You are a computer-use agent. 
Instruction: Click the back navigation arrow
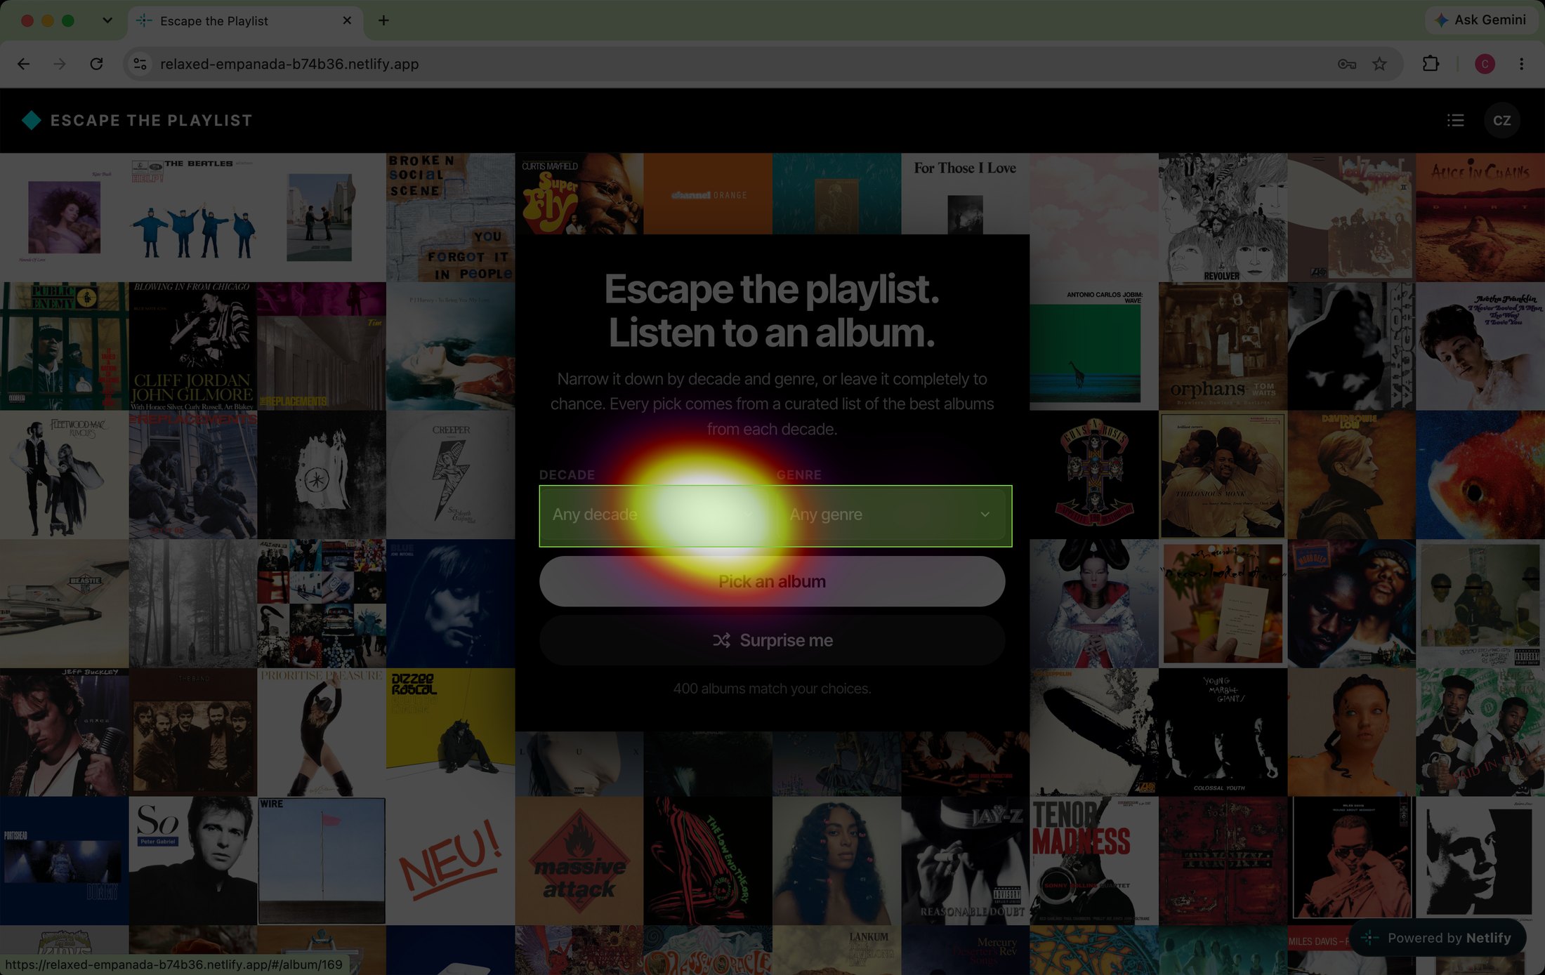pos(23,64)
